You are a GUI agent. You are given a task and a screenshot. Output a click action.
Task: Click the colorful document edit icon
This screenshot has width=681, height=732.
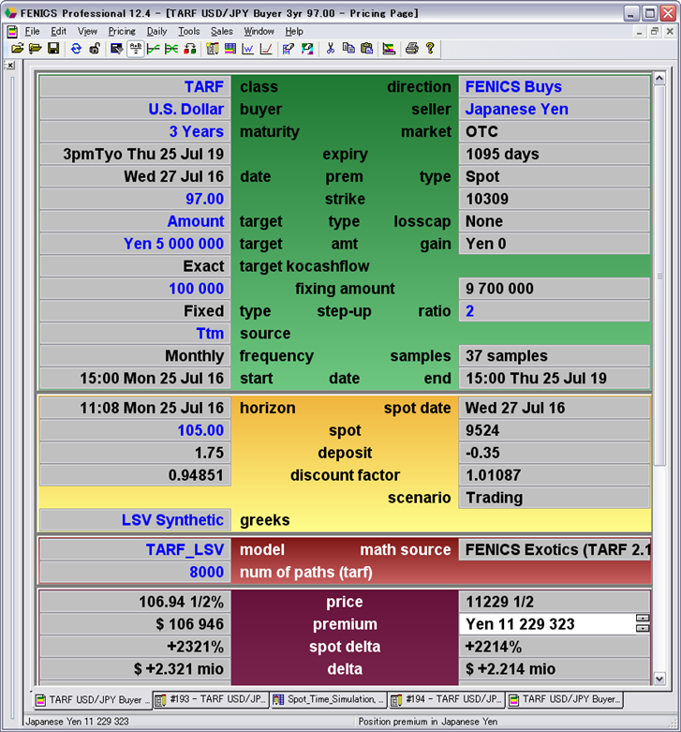pos(307,49)
